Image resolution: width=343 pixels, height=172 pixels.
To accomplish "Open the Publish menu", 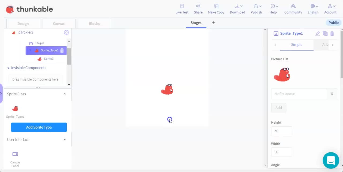I will tap(256, 9).
